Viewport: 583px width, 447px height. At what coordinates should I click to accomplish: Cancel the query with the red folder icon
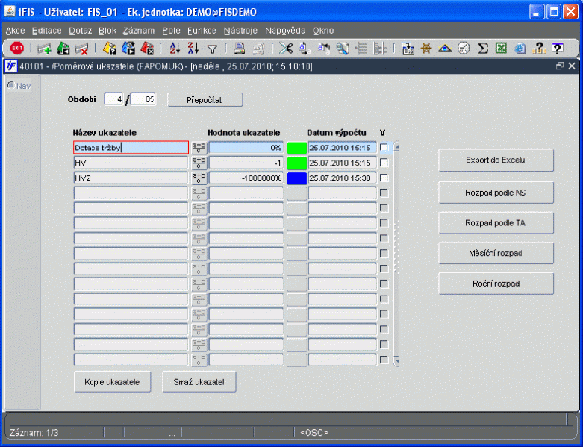[147, 49]
